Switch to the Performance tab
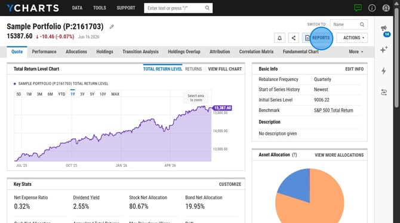Image resolution: width=400 pixels, height=223 pixels. (44, 52)
